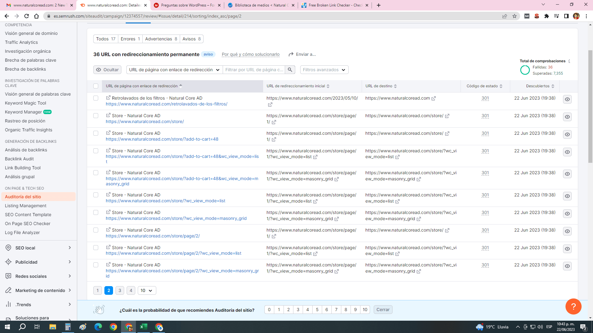Check the row for store/?add-to-cart=48
Screen dimensions: 593x333
click(96, 133)
